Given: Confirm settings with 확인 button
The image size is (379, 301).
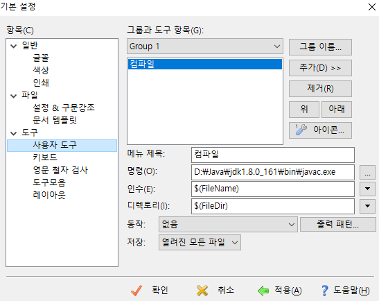Looking at the screenshot, I should click(x=150, y=291).
